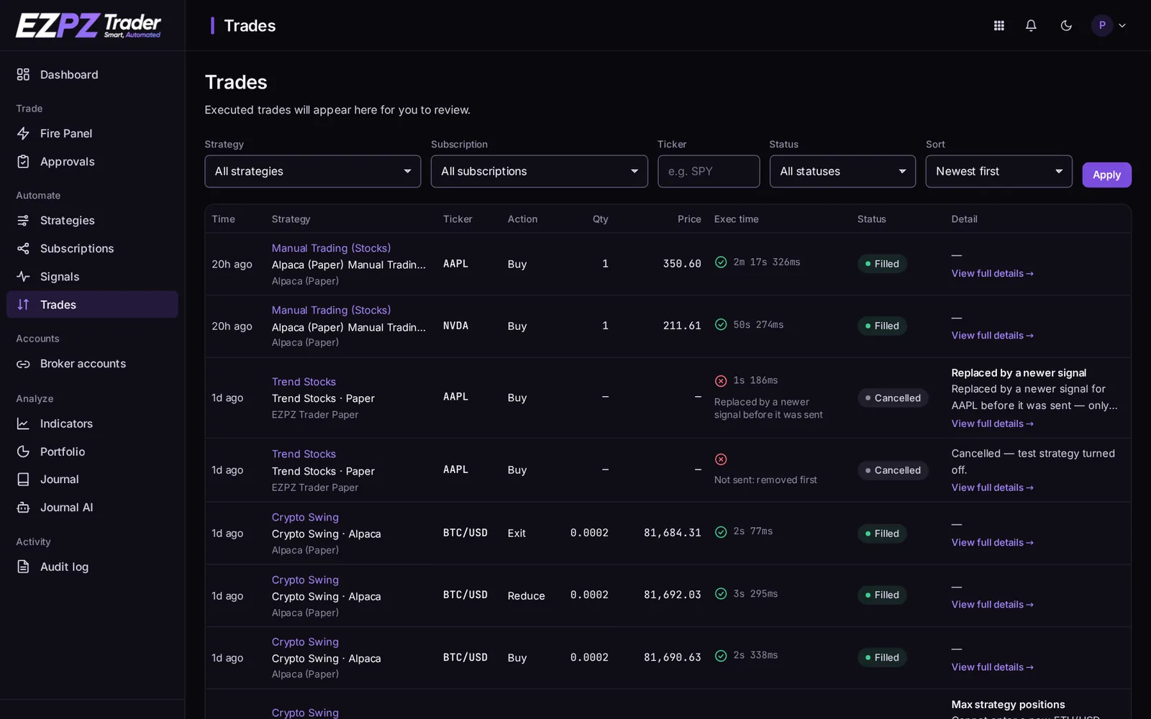View full details for BTC/USD Reduce trade

click(x=992, y=605)
